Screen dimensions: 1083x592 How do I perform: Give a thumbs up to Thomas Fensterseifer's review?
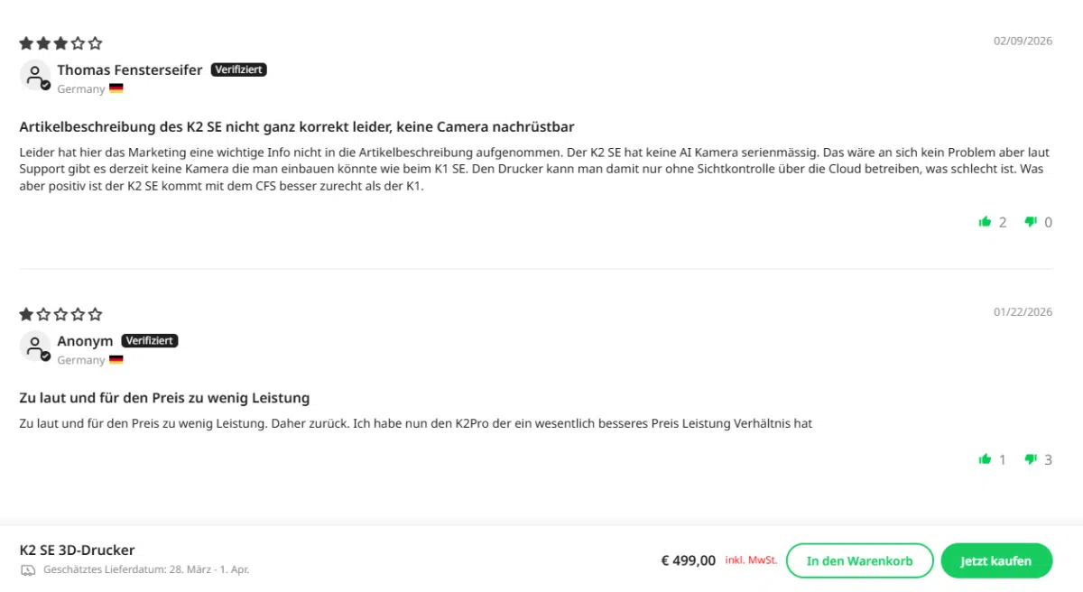point(985,221)
